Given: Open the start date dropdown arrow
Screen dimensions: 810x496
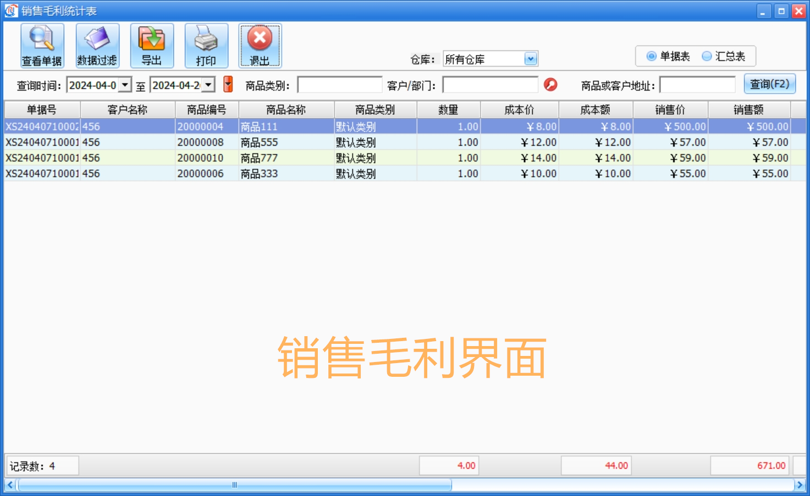Looking at the screenshot, I should [x=125, y=85].
